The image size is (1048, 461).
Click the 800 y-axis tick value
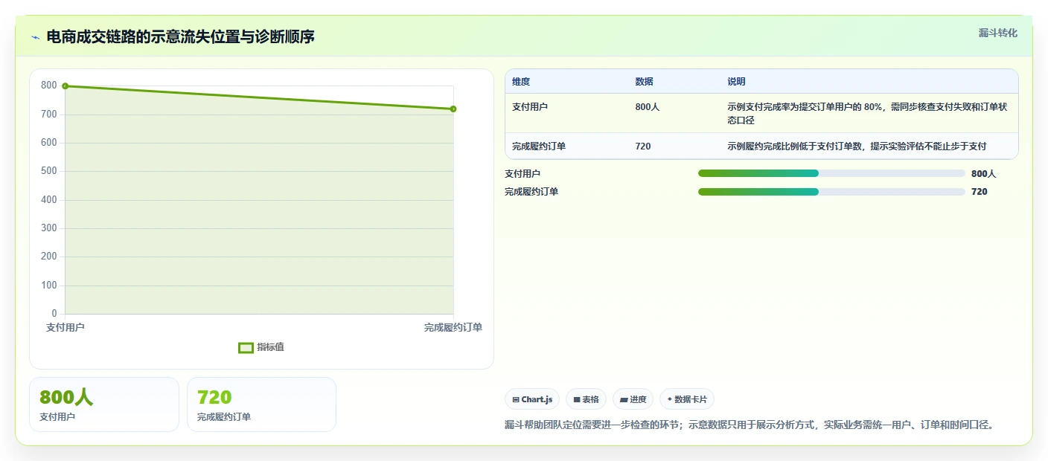point(49,86)
